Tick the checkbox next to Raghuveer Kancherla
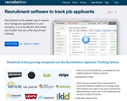Viewport: 127px width, 101px height. tap(69, 52)
